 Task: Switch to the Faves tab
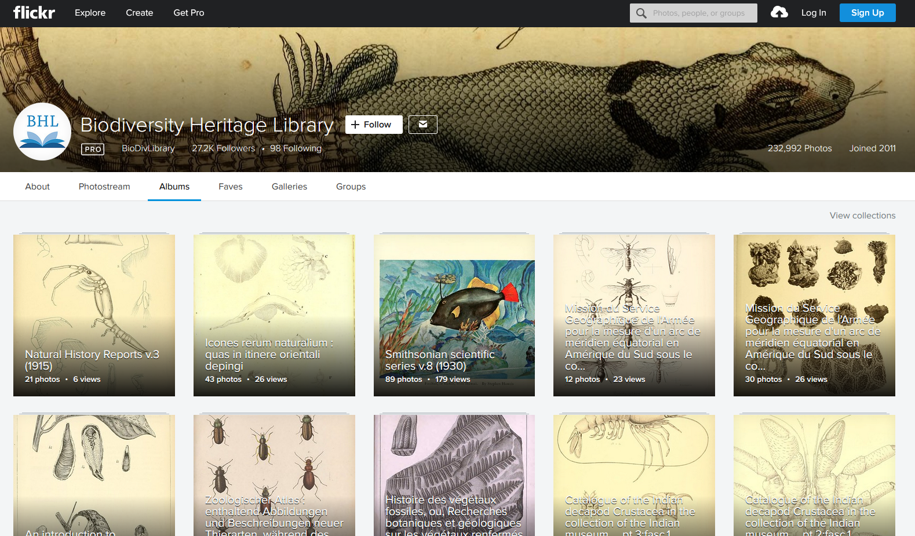tap(231, 187)
